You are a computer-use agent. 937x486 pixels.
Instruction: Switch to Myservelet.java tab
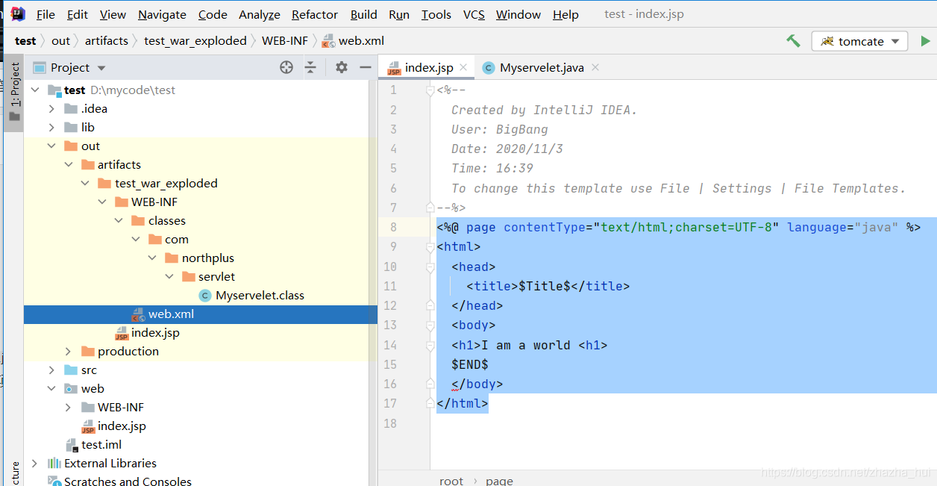pos(542,68)
